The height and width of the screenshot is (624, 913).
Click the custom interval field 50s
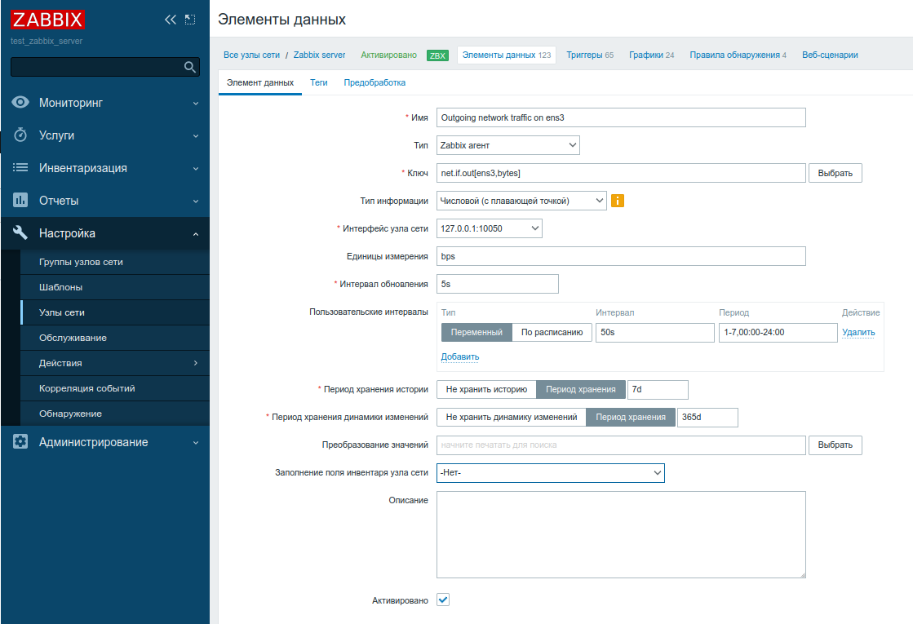click(x=655, y=332)
